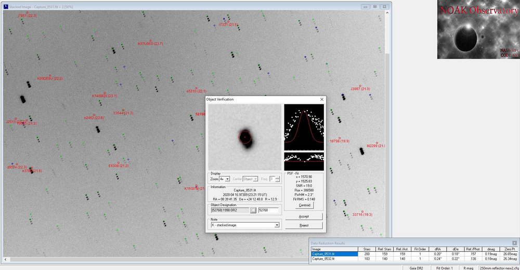Viewport: 520px width, 270px height.
Task: Open the Zoom 4x dropdown
Action: (x=227, y=179)
